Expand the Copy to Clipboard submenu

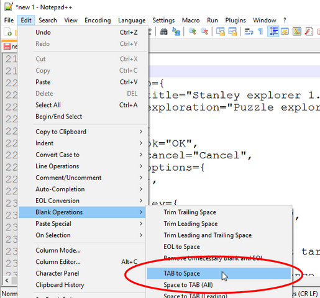pos(83,132)
